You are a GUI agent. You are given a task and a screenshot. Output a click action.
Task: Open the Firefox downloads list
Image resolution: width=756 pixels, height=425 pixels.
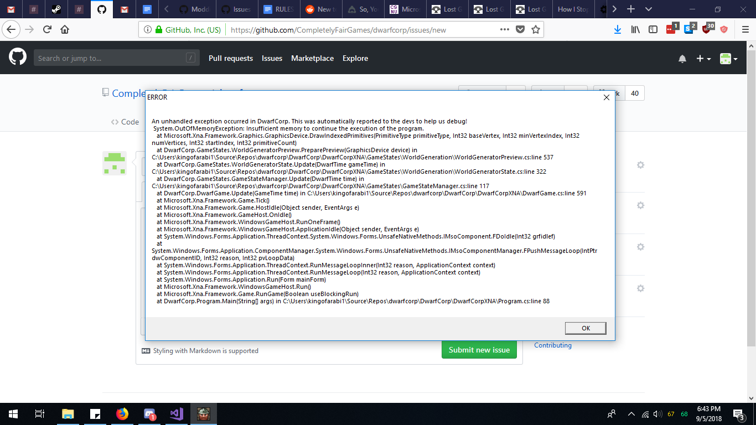[x=617, y=29]
